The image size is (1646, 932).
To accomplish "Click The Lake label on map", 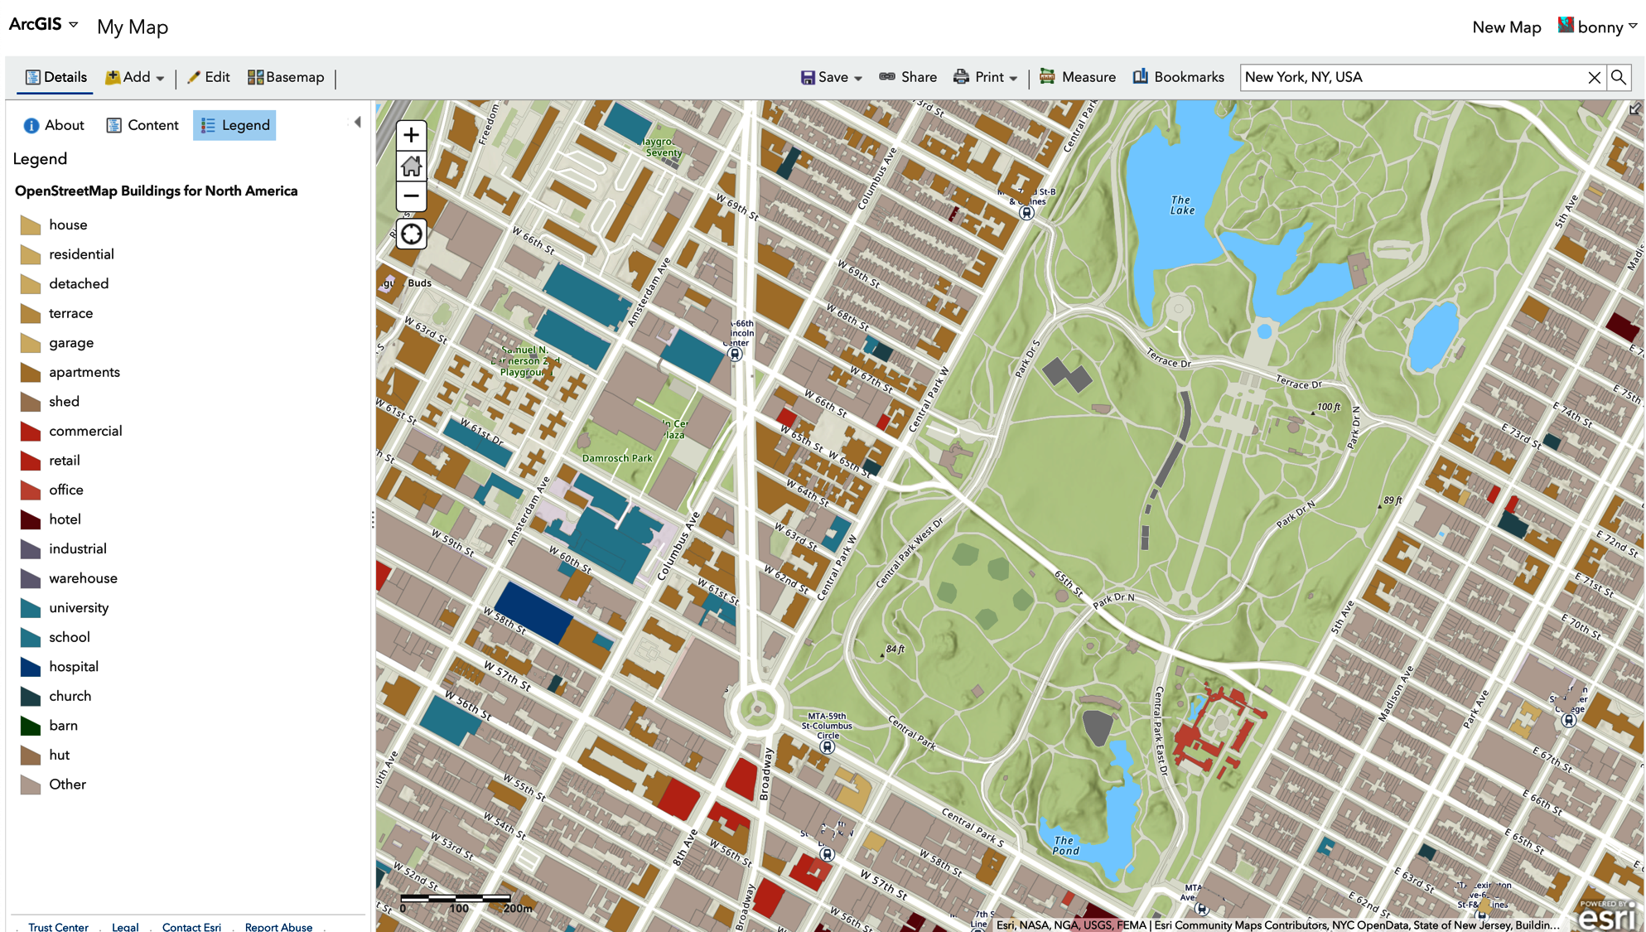I will pyautogui.click(x=1182, y=205).
